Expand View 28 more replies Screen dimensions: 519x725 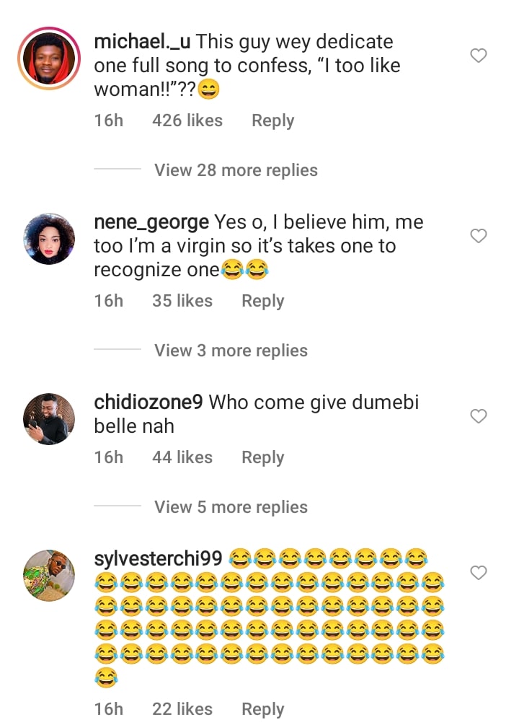[236, 170]
